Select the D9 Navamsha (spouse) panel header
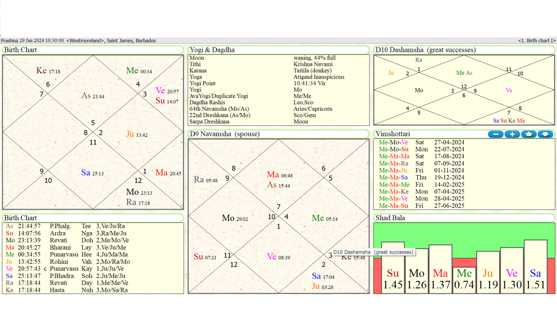 [278, 134]
